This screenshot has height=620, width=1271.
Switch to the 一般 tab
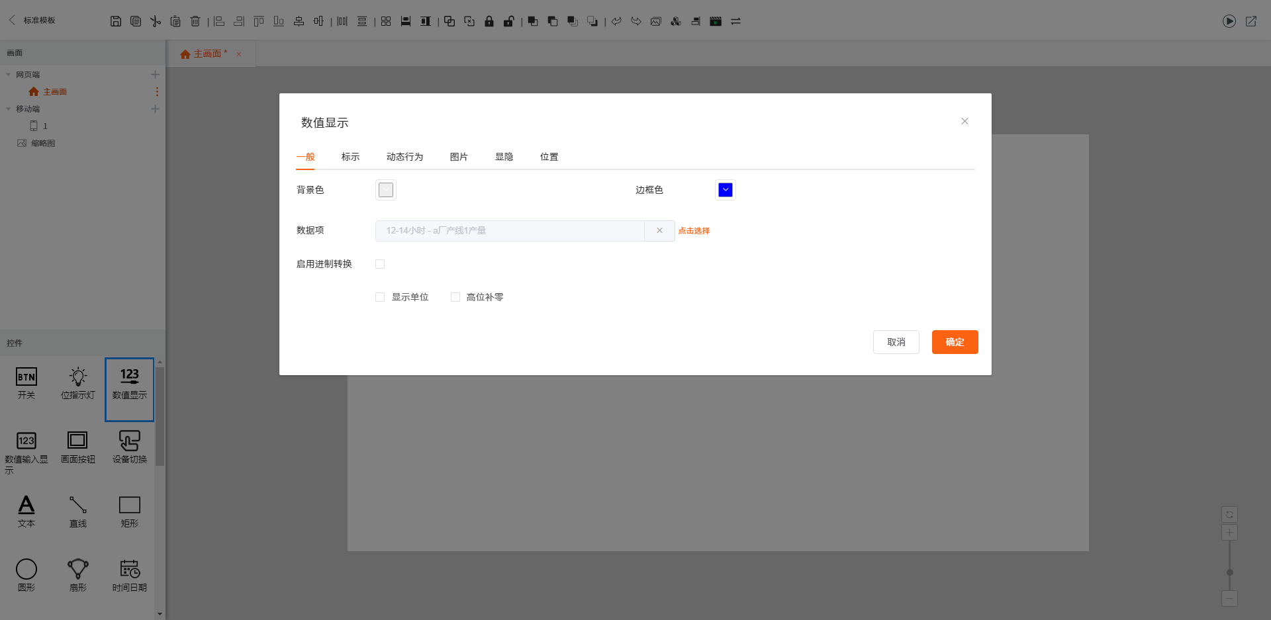(305, 157)
